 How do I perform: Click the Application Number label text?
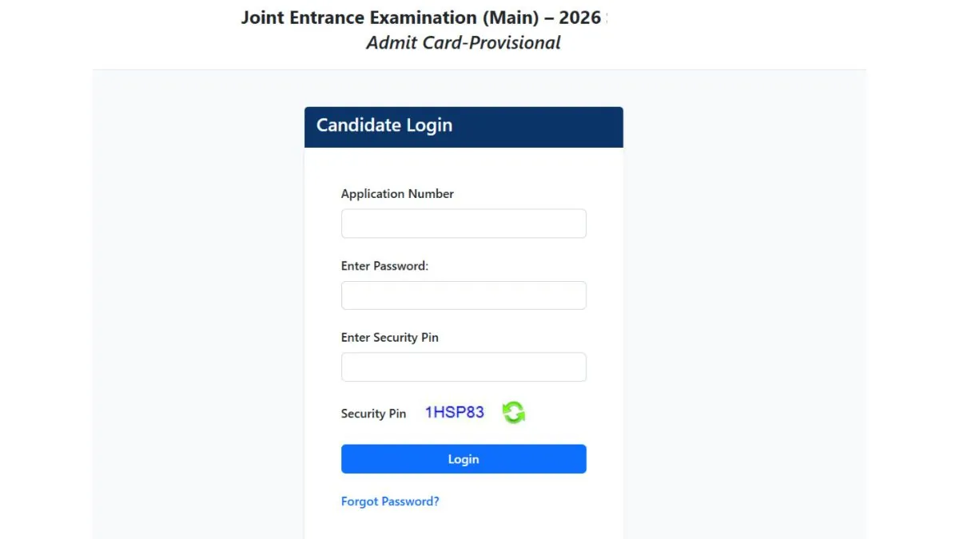click(x=397, y=193)
